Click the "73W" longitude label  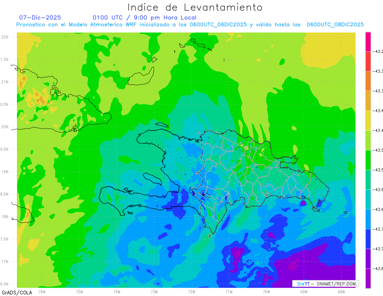pos(154,292)
